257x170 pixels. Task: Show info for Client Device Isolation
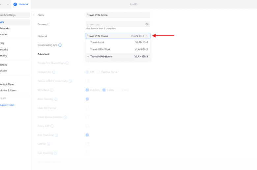coord(65,117)
